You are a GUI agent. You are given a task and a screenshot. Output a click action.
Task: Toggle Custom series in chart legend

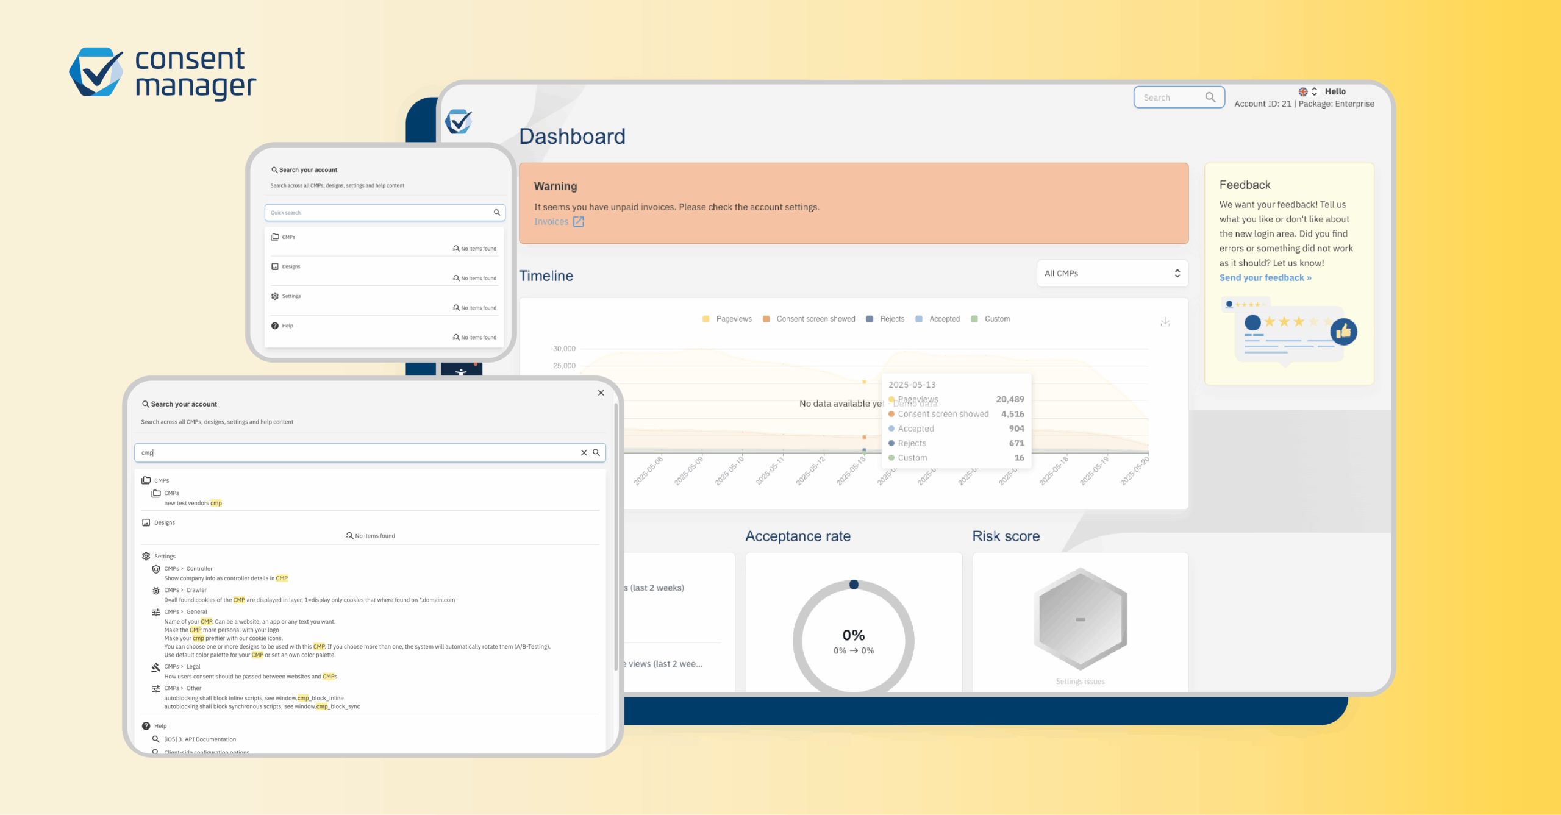(990, 319)
